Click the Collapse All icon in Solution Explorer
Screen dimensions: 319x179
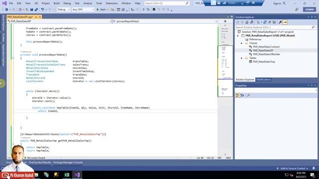click(270, 22)
